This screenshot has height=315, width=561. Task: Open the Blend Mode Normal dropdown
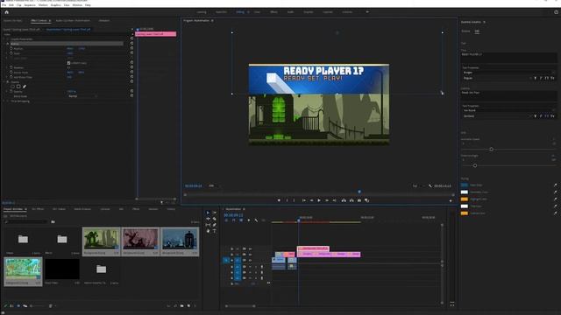coord(82,96)
